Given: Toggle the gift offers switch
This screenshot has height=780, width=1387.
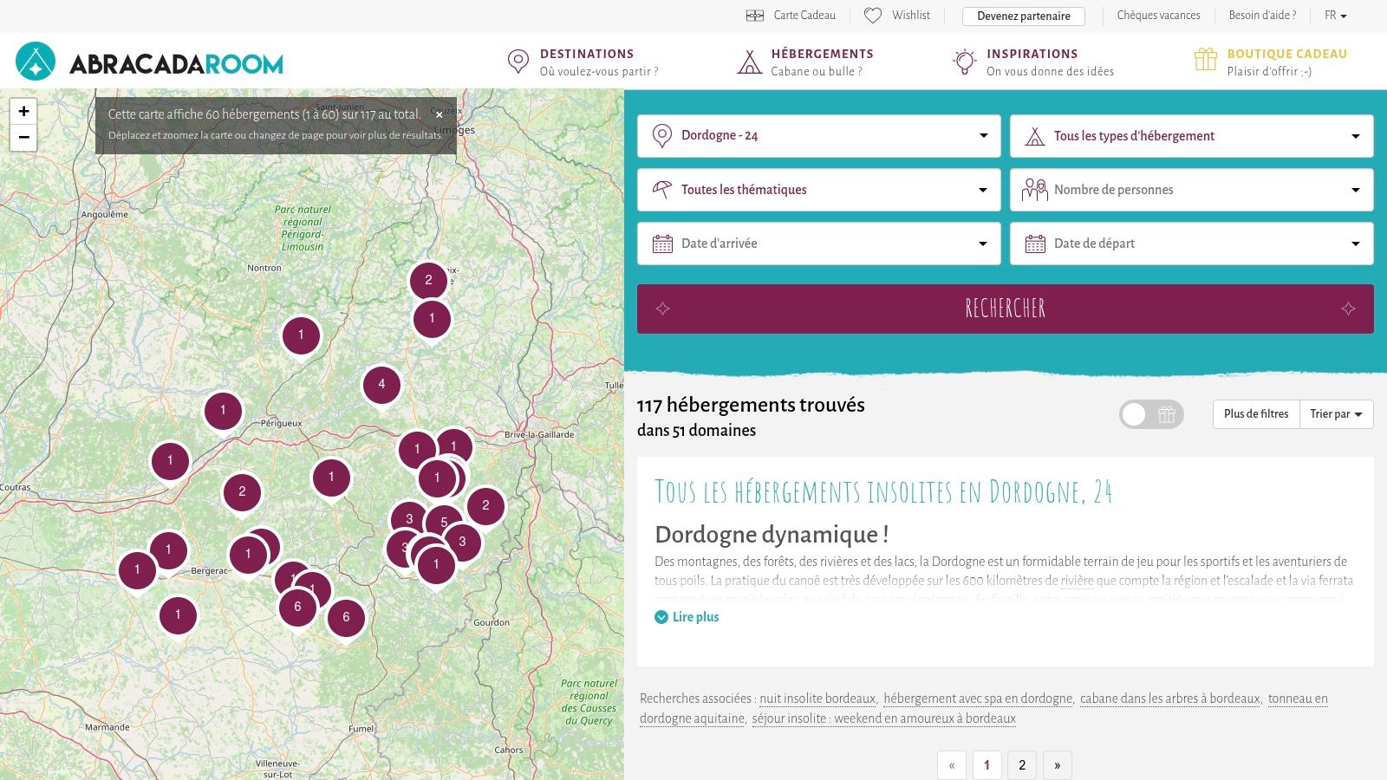Looking at the screenshot, I should [x=1150, y=414].
